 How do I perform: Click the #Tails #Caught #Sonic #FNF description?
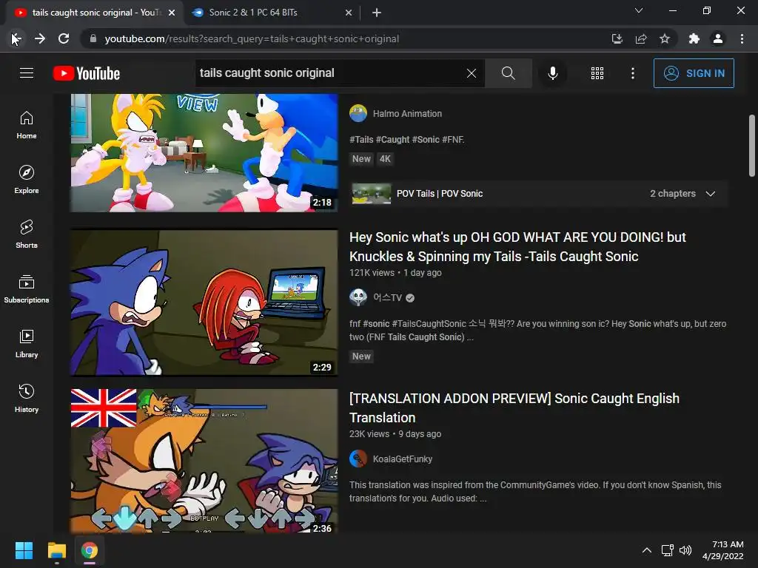[406, 140]
